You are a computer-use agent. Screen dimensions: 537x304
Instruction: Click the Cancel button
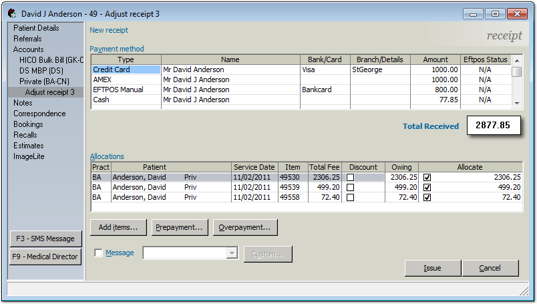tap(490, 268)
